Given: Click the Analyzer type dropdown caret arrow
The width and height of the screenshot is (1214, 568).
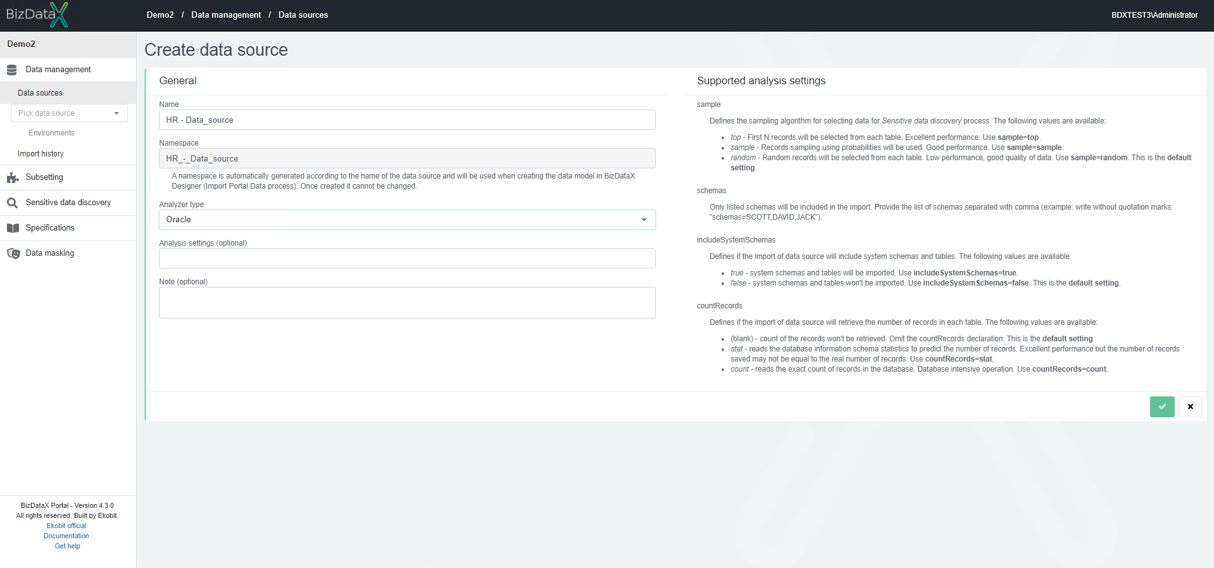Looking at the screenshot, I should 644,220.
